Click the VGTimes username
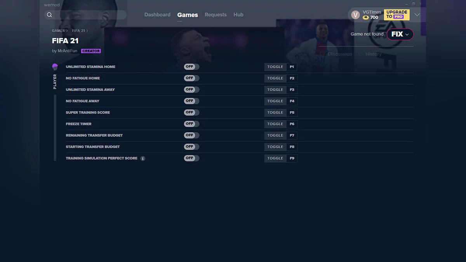 (x=372, y=12)
